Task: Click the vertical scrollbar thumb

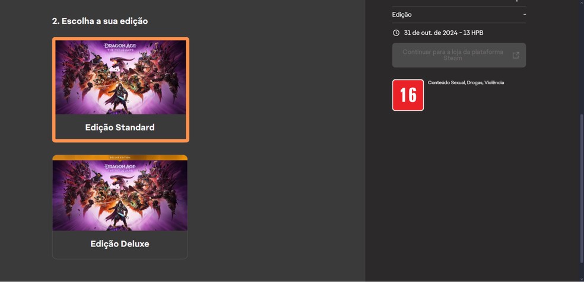Action: tap(581, 195)
